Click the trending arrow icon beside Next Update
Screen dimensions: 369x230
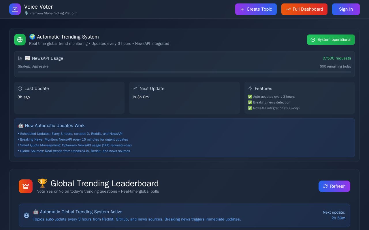click(135, 89)
